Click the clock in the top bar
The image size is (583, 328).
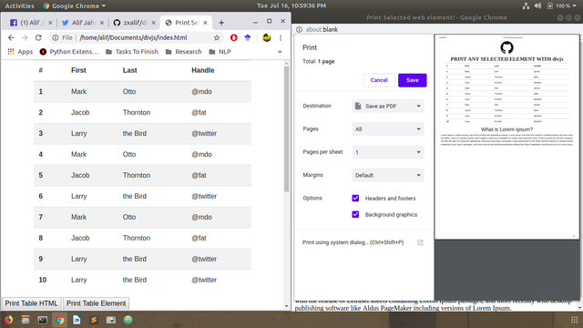[291, 6]
